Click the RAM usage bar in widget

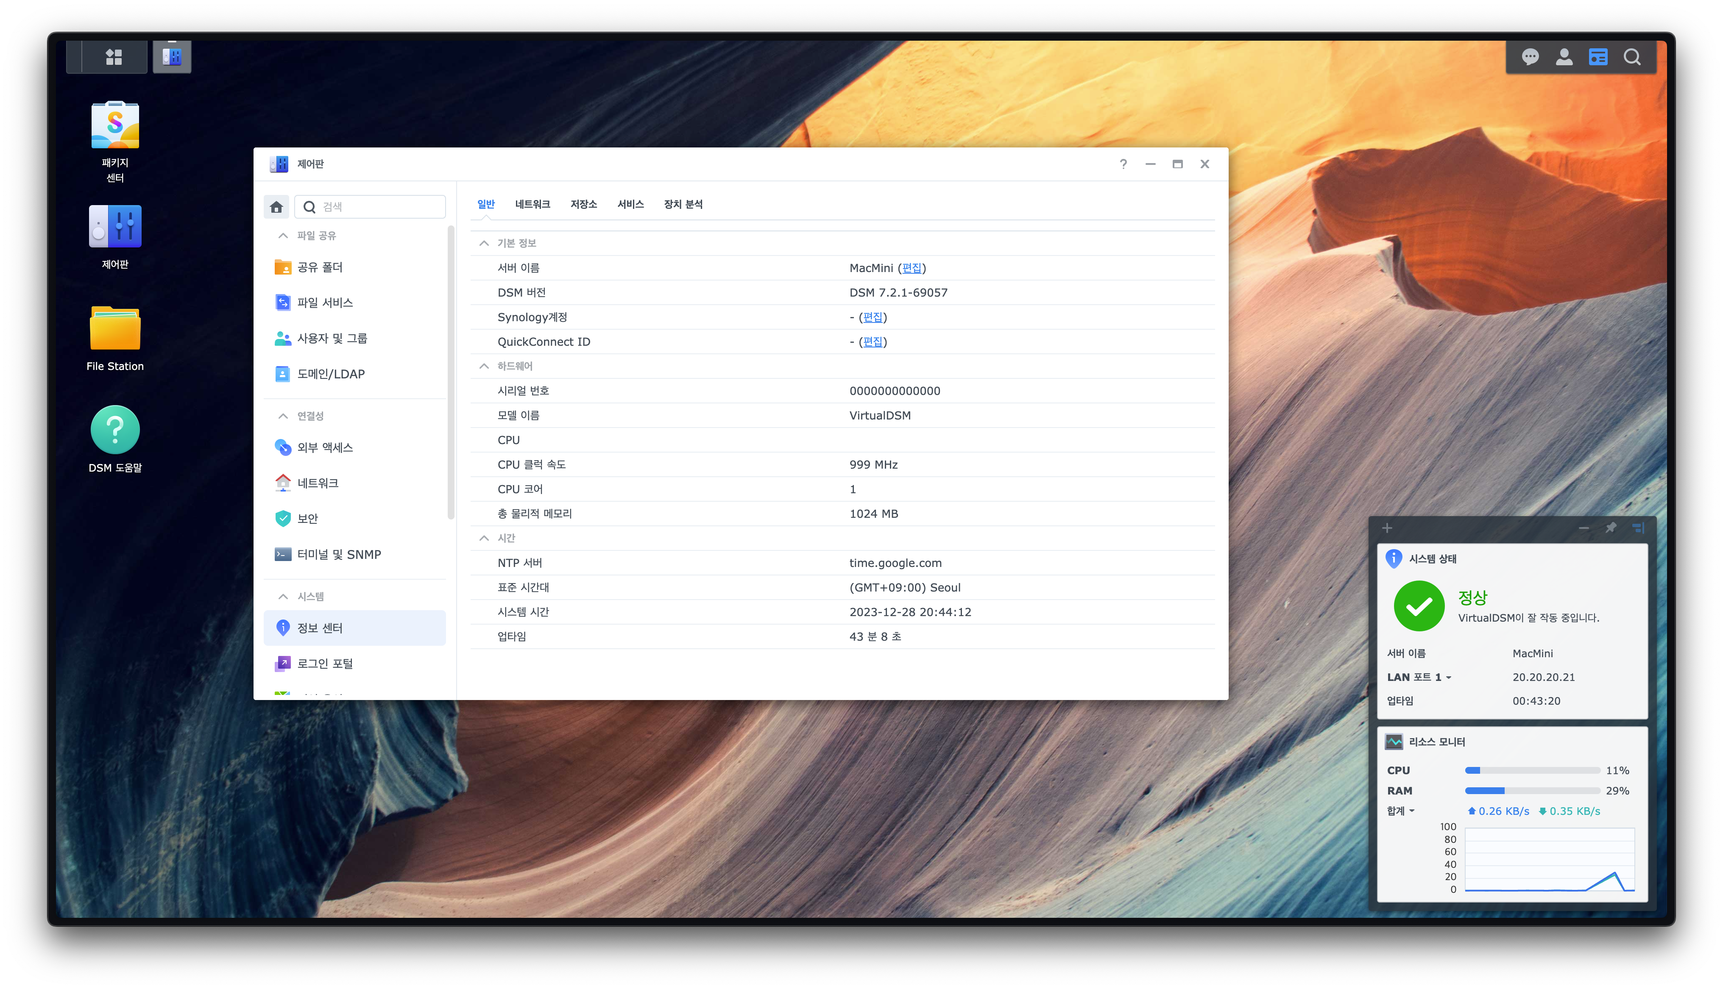coord(1532,791)
